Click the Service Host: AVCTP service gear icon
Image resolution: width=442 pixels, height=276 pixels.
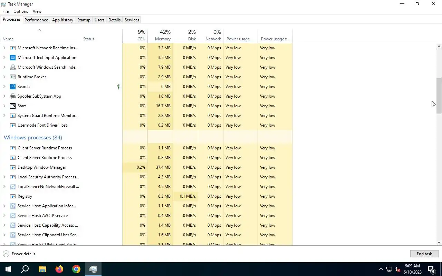[13, 216]
